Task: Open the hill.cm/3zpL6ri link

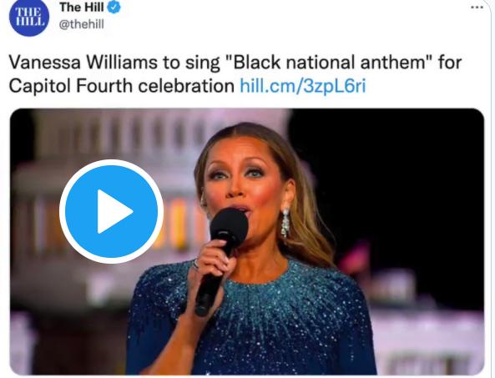Action: click(x=303, y=85)
